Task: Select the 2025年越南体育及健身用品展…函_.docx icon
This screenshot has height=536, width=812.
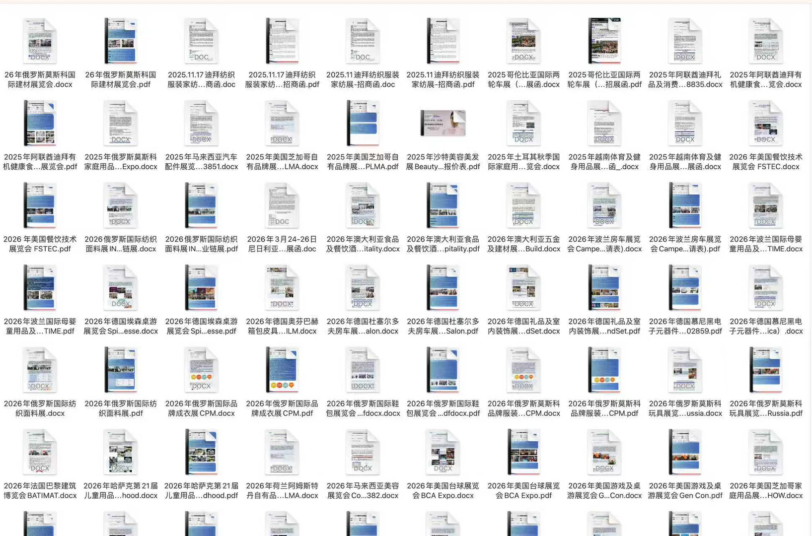Action: 604,123
